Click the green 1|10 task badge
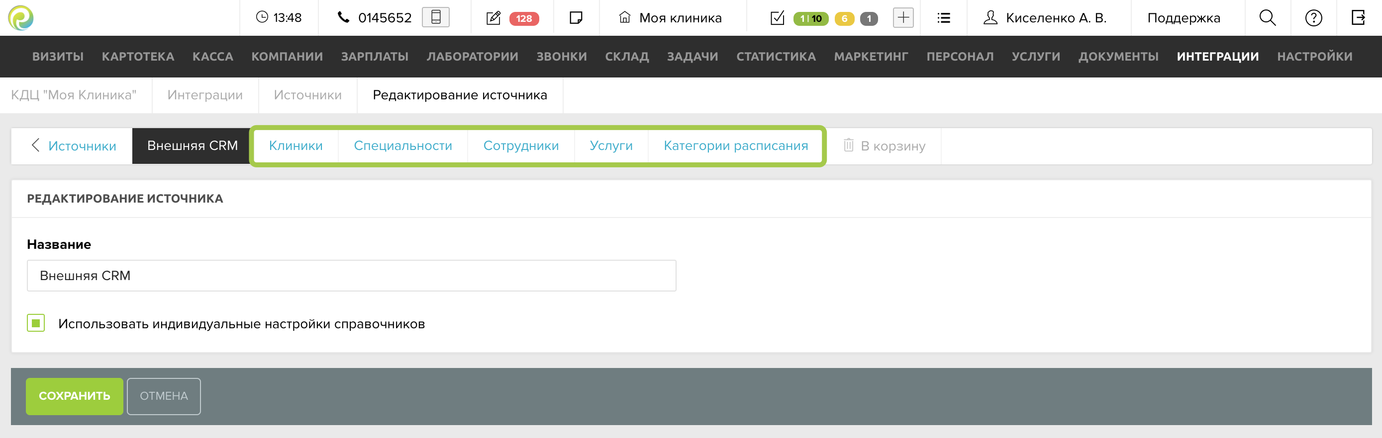The height and width of the screenshot is (438, 1382). (810, 18)
